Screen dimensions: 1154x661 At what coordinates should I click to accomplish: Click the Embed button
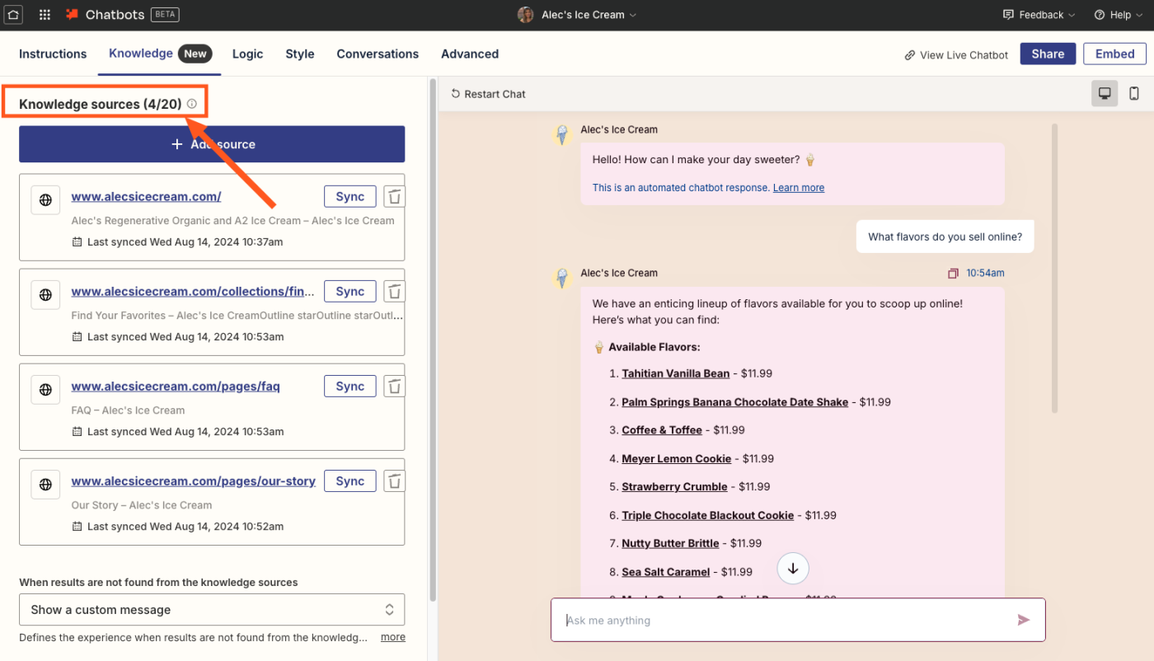[1114, 54]
